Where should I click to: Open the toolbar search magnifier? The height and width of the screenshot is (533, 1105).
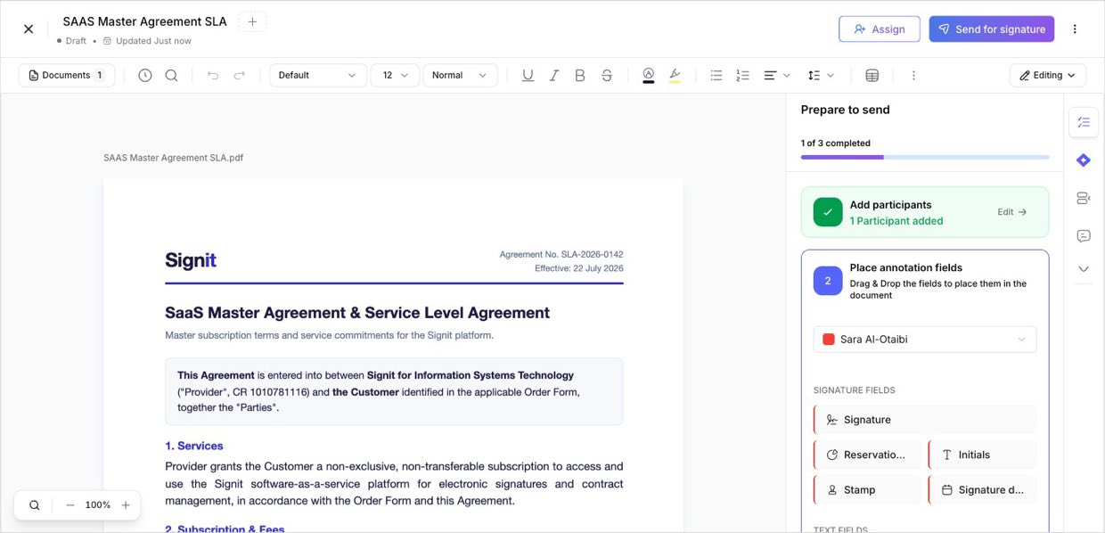[171, 76]
